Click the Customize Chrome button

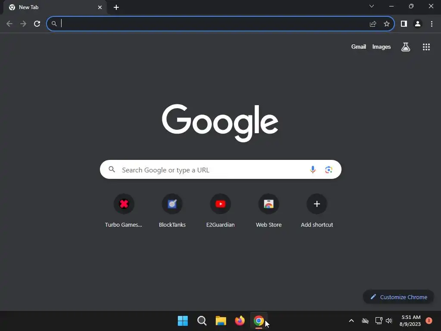[398, 297]
